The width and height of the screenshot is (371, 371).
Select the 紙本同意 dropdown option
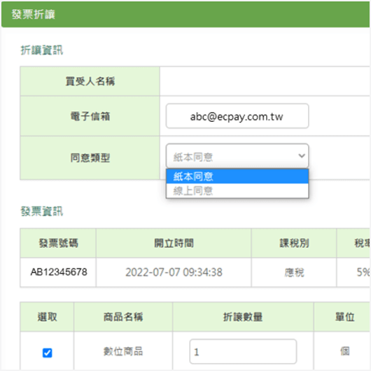click(237, 176)
